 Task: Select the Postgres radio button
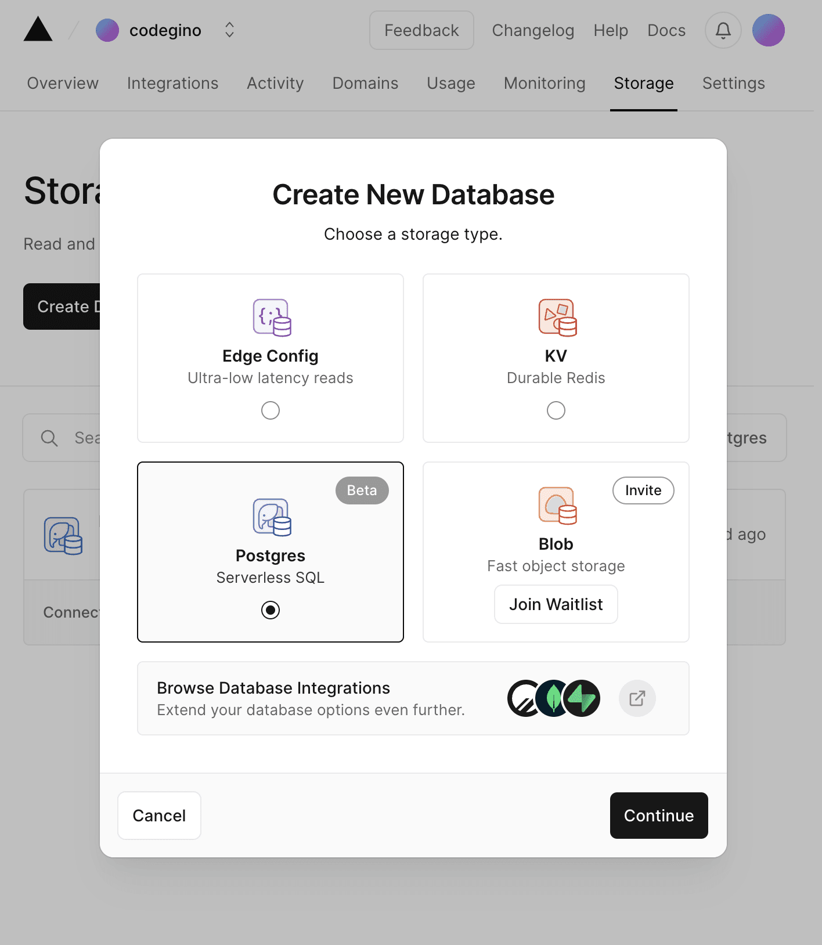click(271, 610)
